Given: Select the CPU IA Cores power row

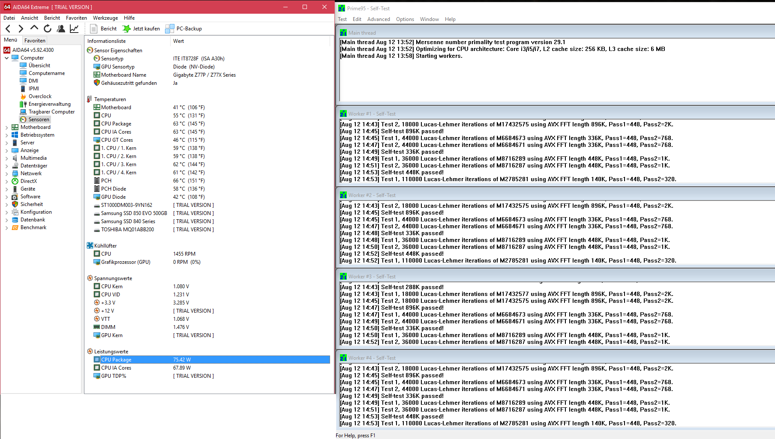Looking at the screenshot, I should [208, 368].
